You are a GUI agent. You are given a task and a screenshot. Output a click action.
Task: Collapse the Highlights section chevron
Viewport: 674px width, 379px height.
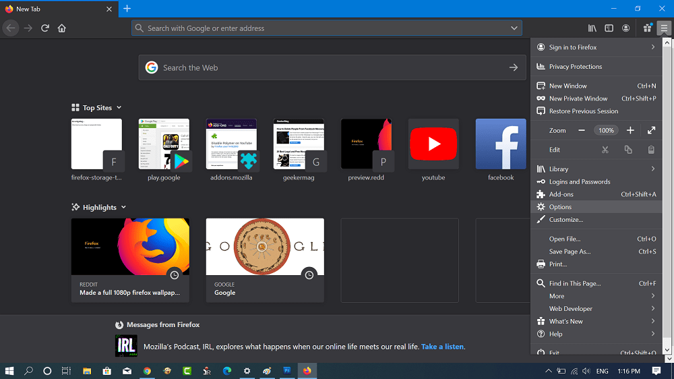[123, 207]
